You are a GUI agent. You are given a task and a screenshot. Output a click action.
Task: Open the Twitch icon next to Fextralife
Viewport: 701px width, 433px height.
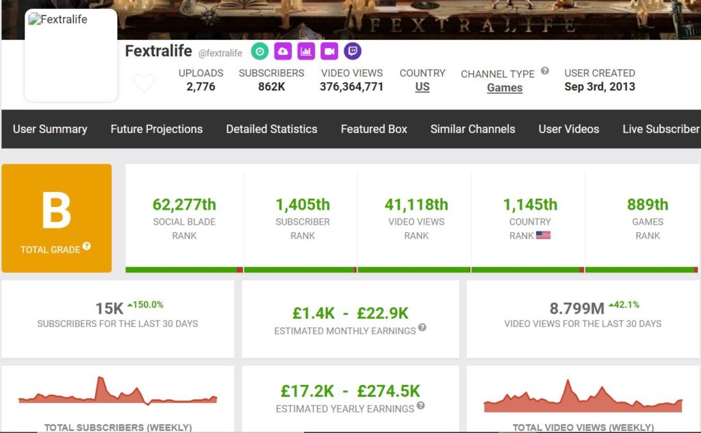[353, 51]
